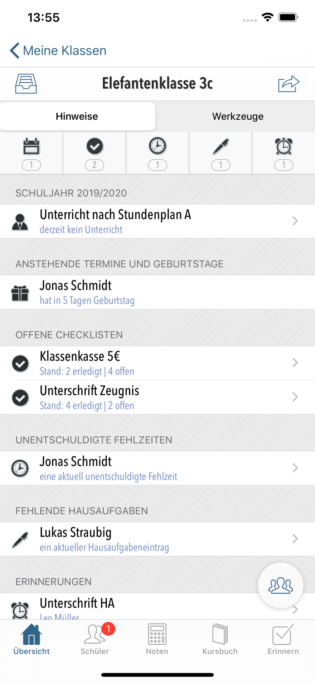Open the clock filter for Fehlzeiten
The height and width of the screenshot is (683, 315).
[x=157, y=147]
